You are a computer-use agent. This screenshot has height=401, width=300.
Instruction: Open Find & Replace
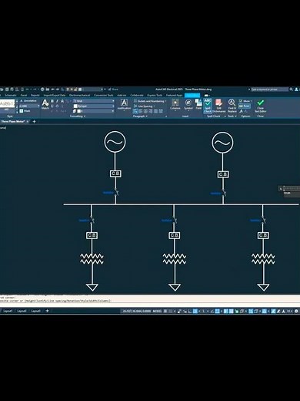point(232,106)
